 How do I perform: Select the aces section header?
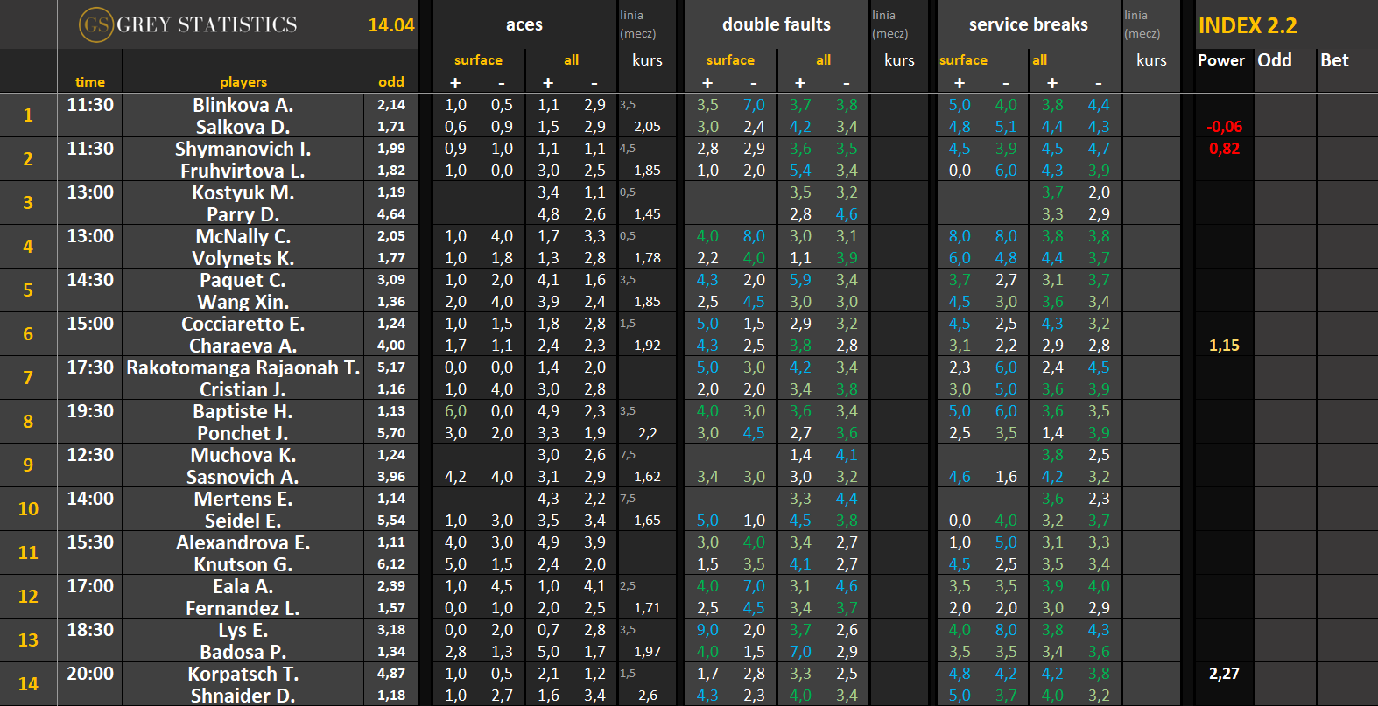[524, 24]
